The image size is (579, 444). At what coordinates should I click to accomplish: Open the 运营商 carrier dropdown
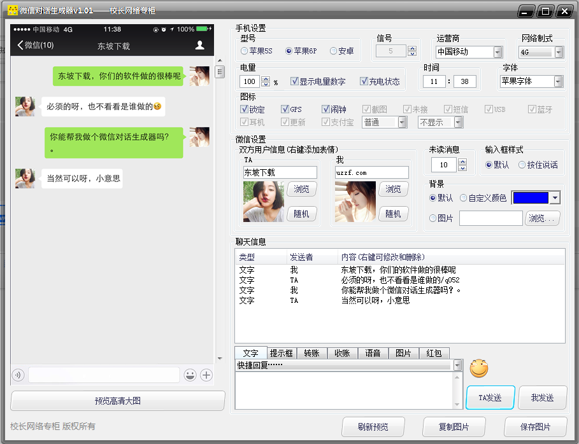coord(497,52)
